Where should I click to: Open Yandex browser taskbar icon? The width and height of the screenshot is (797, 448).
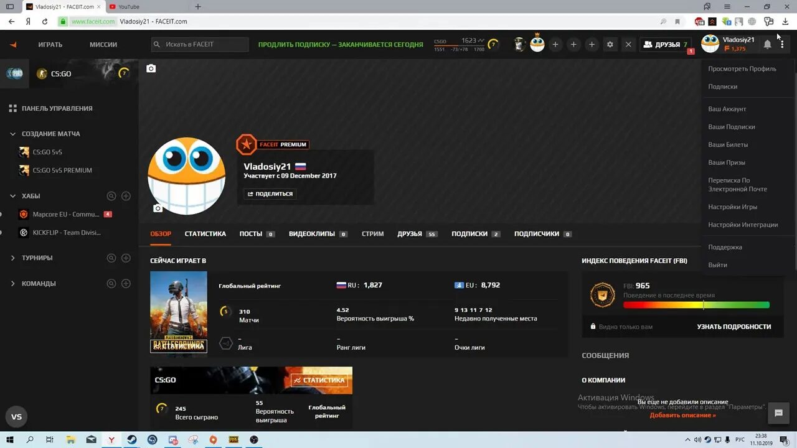[111, 439]
